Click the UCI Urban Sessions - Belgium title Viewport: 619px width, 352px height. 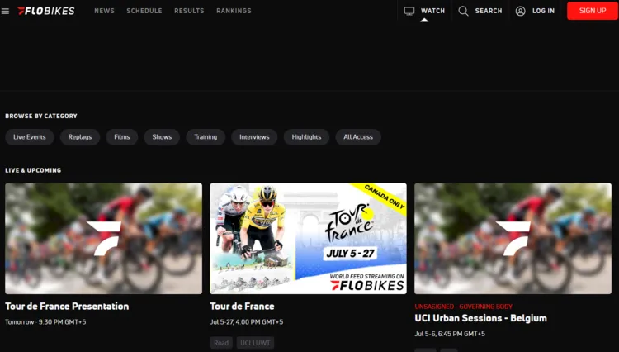pos(481,318)
